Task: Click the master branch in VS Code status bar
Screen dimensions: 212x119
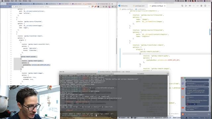Action: pos(122,118)
